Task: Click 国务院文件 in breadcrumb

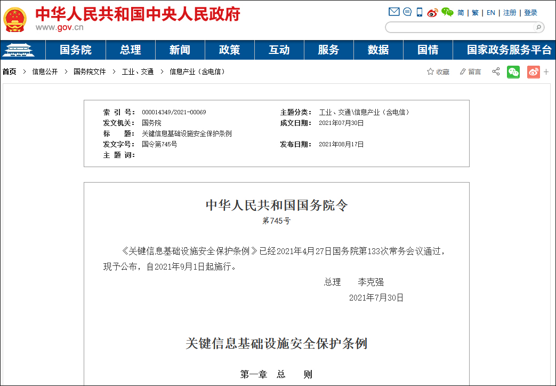Action: [x=90, y=72]
